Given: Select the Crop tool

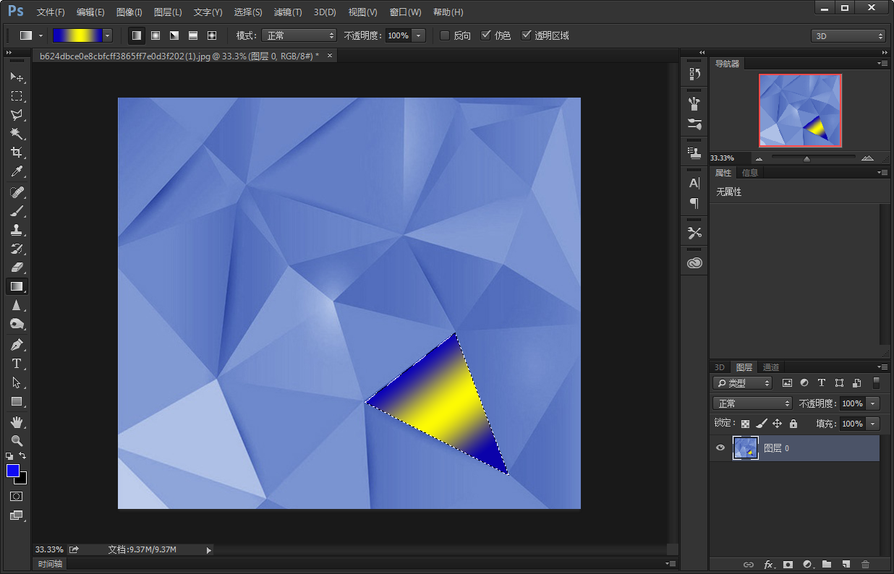Looking at the screenshot, I should [x=17, y=153].
